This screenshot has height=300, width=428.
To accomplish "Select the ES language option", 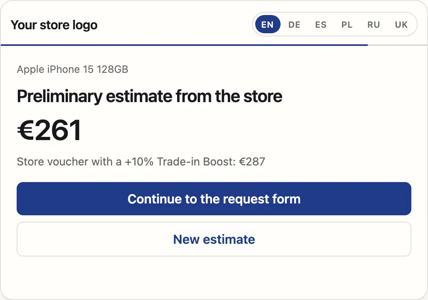I will 321,25.
